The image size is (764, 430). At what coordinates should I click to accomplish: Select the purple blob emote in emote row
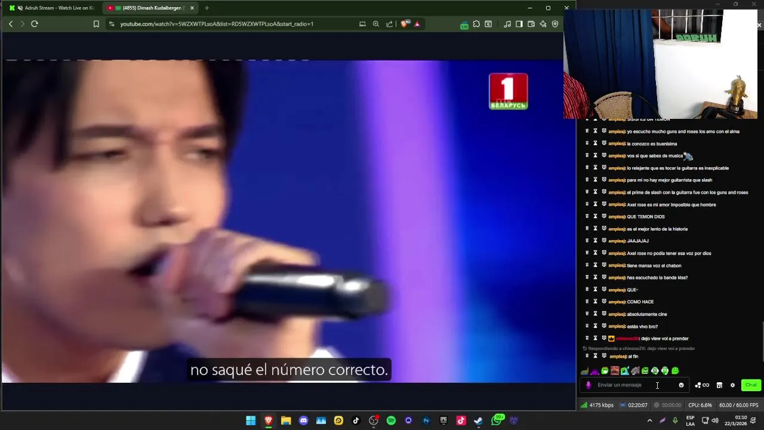594,371
